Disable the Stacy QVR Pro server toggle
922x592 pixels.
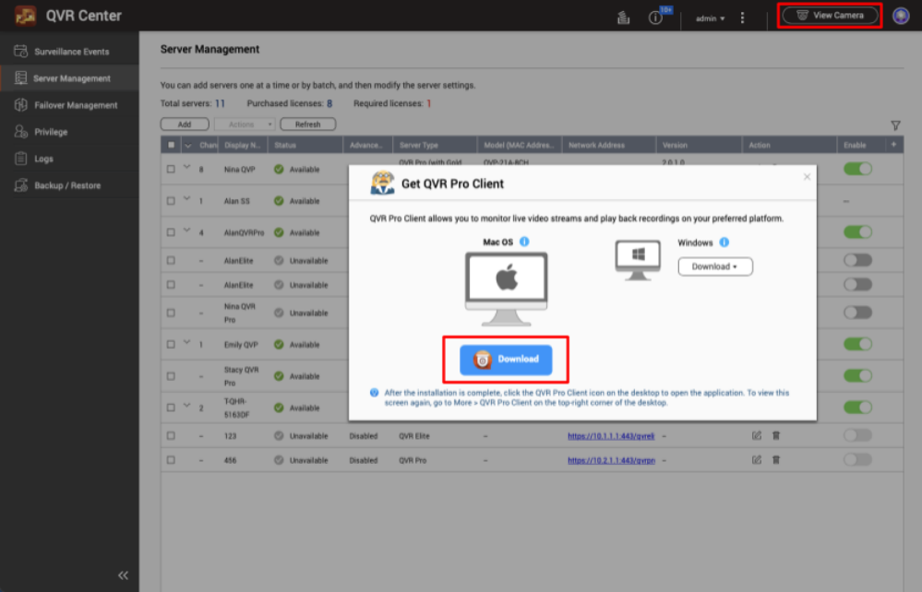[857, 376]
